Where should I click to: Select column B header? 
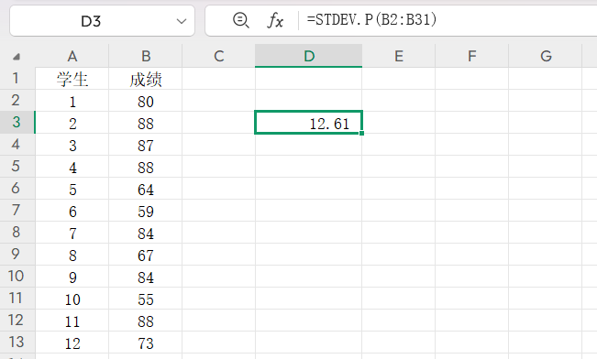pos(146,56)
